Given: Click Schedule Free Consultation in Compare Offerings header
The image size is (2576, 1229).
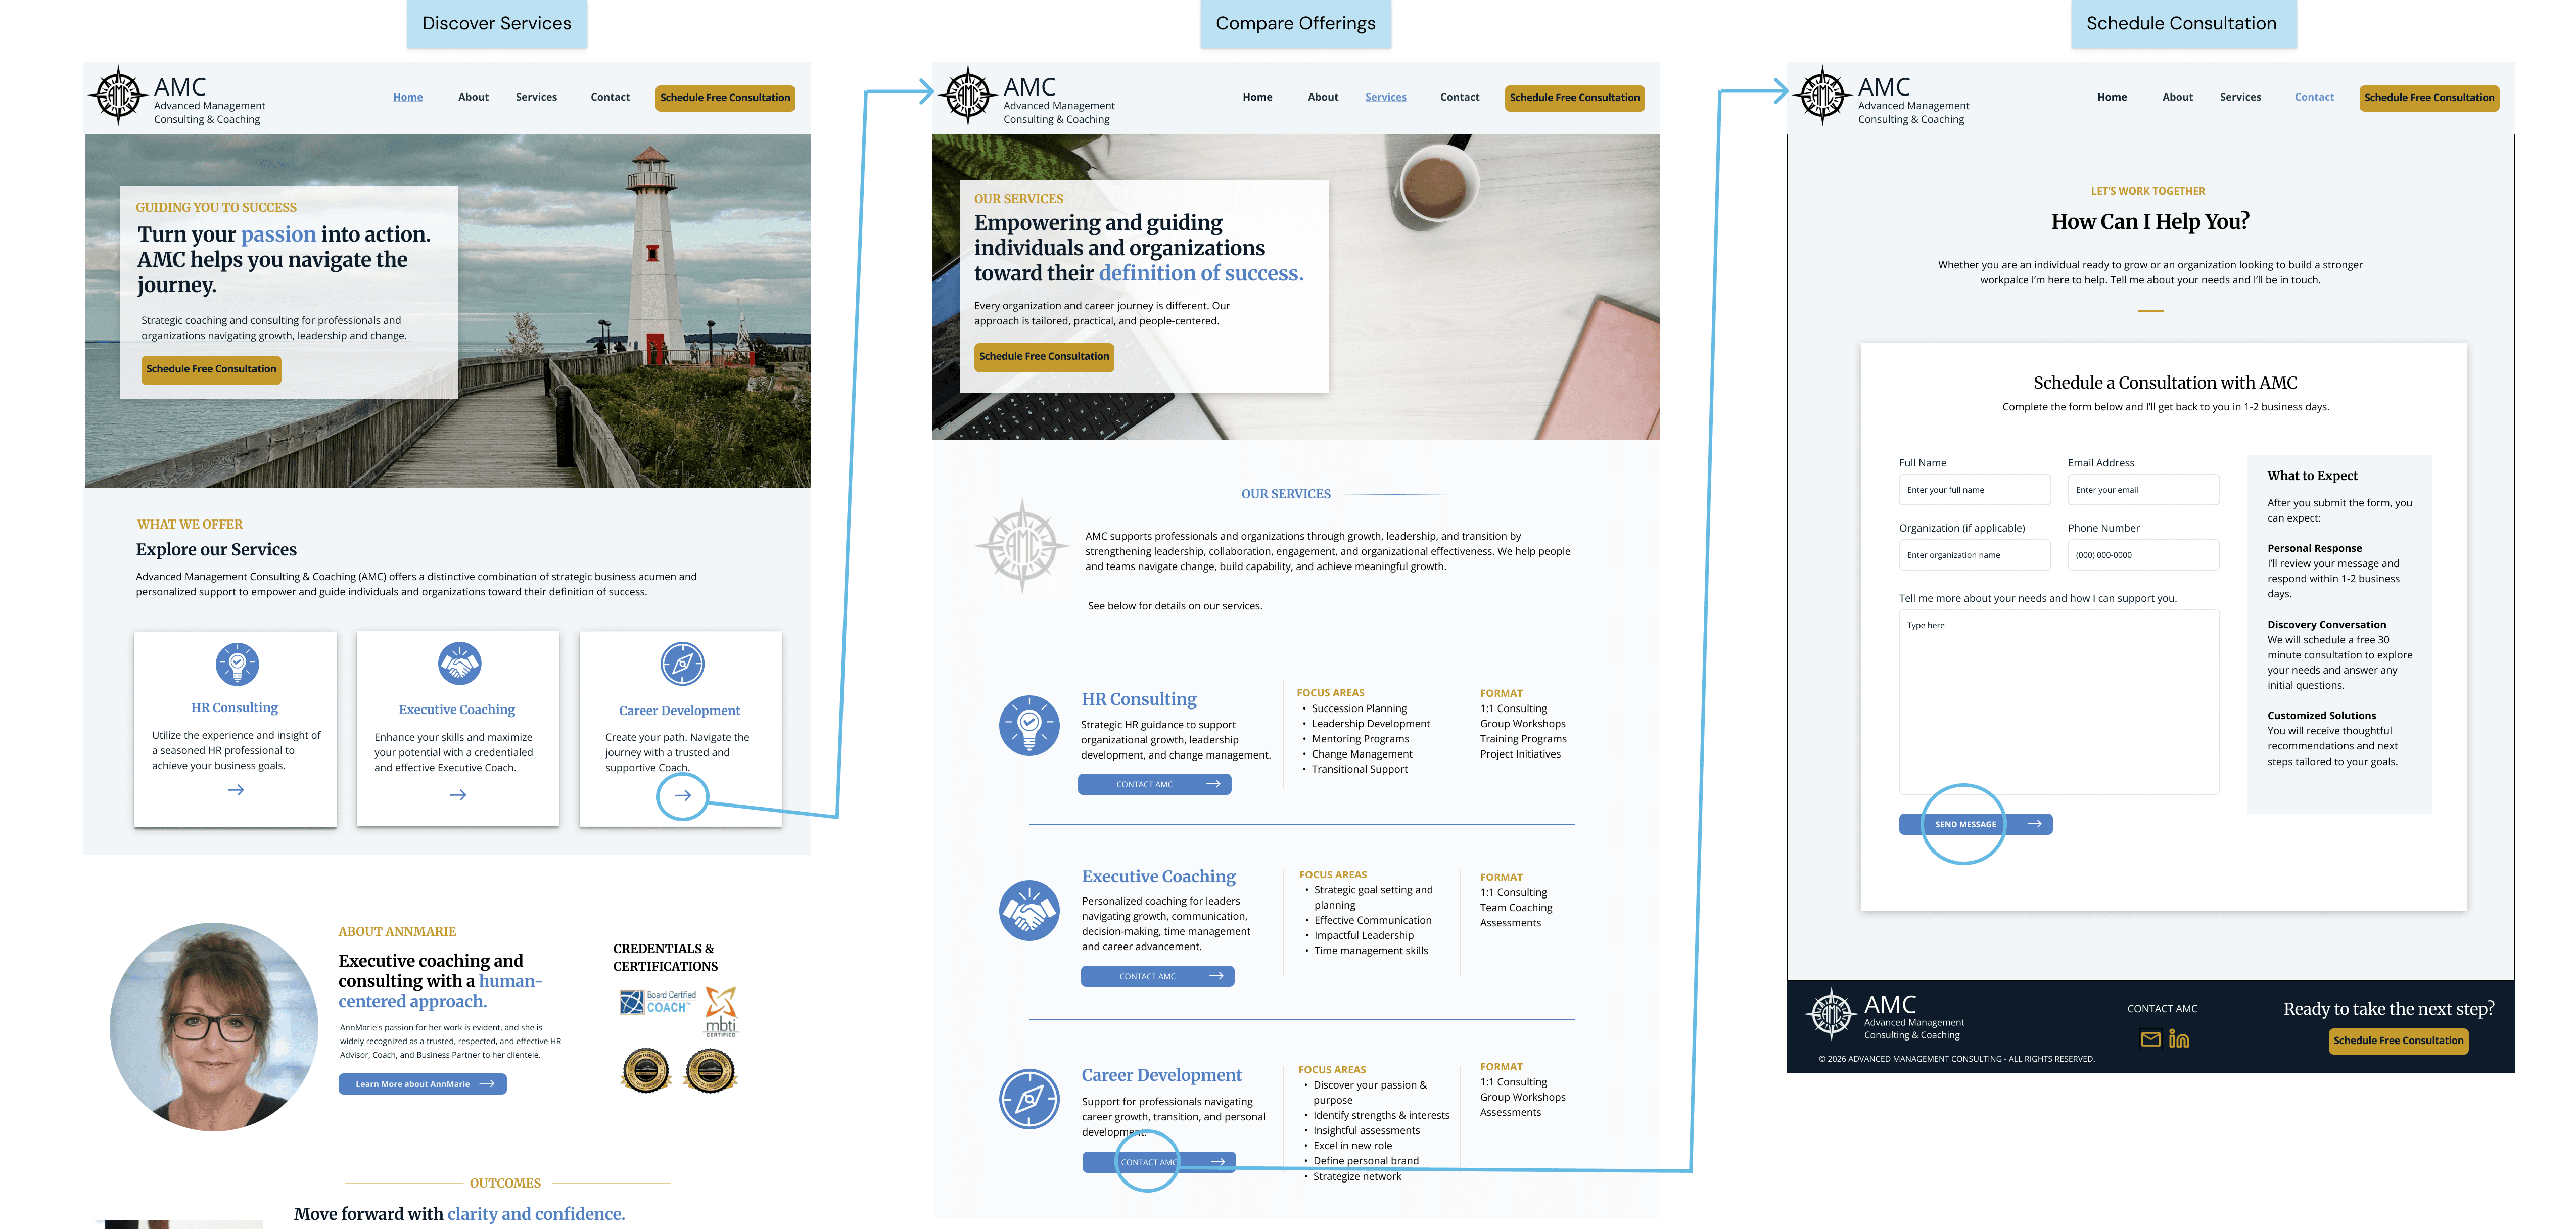Looking at the screenshot, I should coord(1574,98).
